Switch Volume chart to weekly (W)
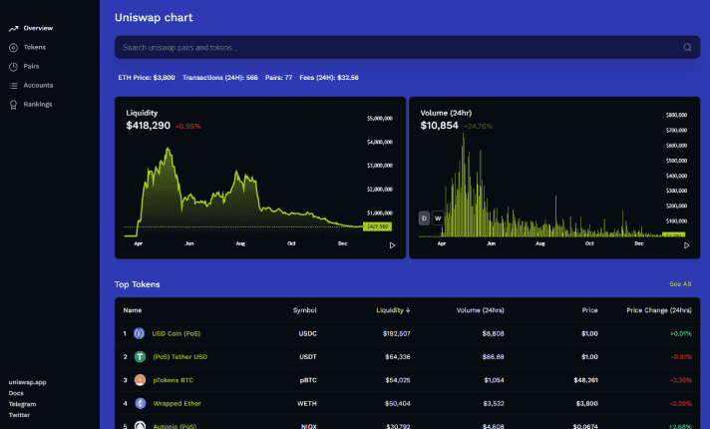Screen dimensions: 710x429 pos(438,217)
